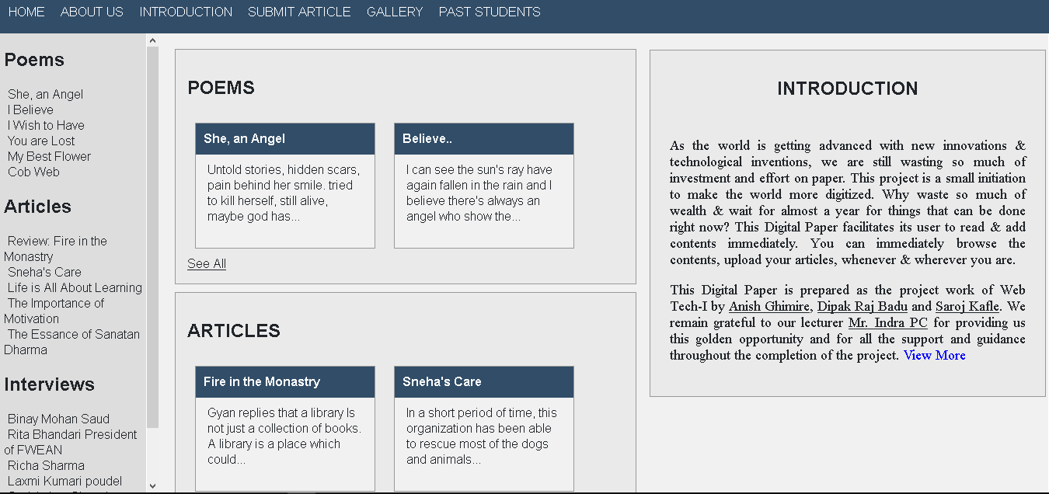Open the Fire in the Monastry card
Screen dimensions: 1049x494
click(285, 429)
